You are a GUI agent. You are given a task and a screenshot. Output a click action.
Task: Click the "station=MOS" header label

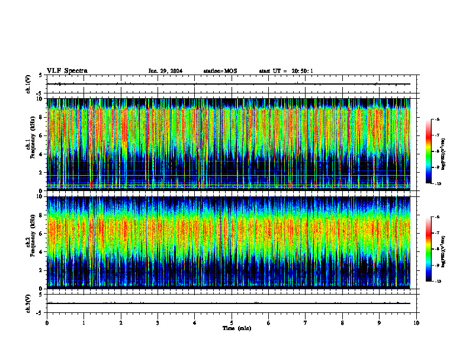tap(220, 71)
